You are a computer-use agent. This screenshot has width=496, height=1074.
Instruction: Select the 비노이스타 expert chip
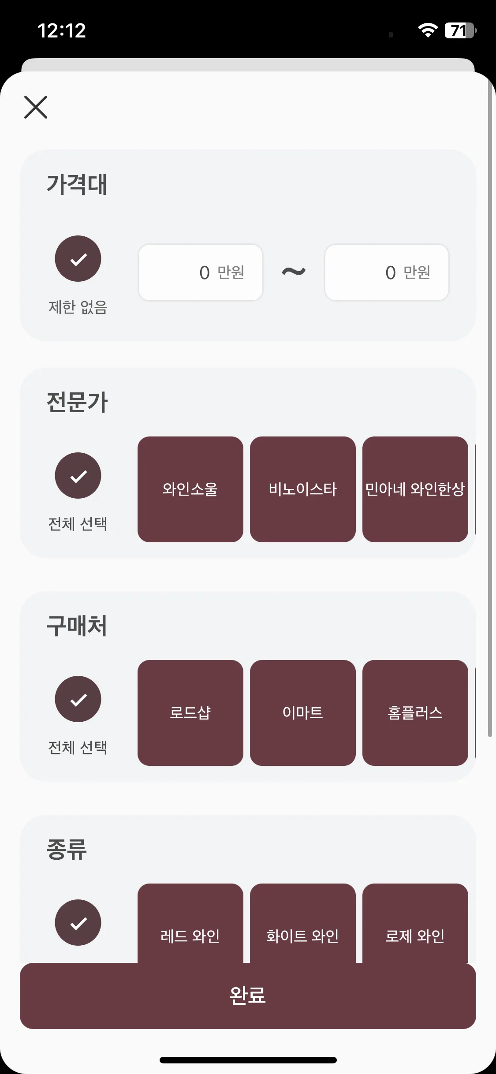[303, 489]
